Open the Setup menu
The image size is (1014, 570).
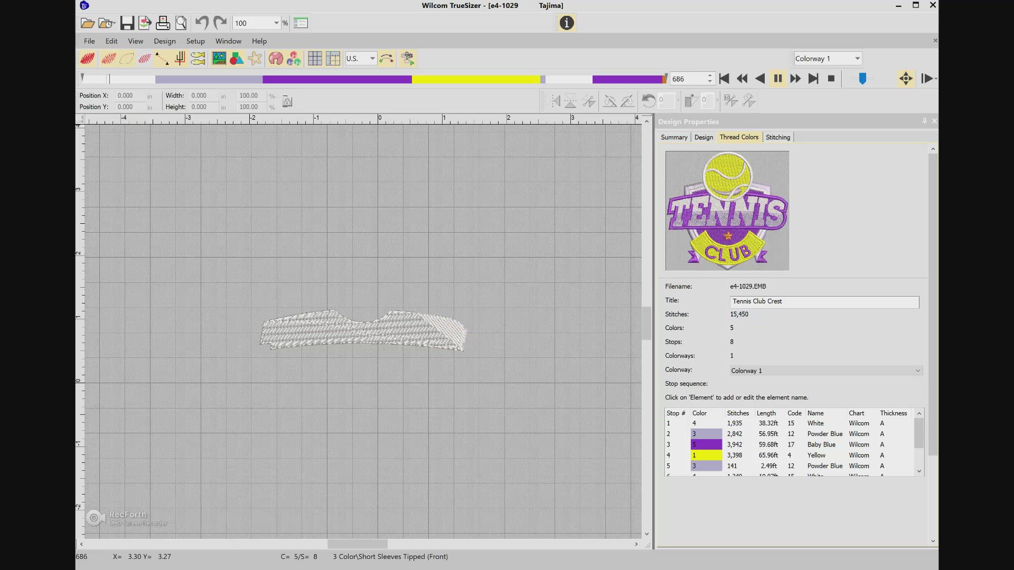tap(195, 41)
